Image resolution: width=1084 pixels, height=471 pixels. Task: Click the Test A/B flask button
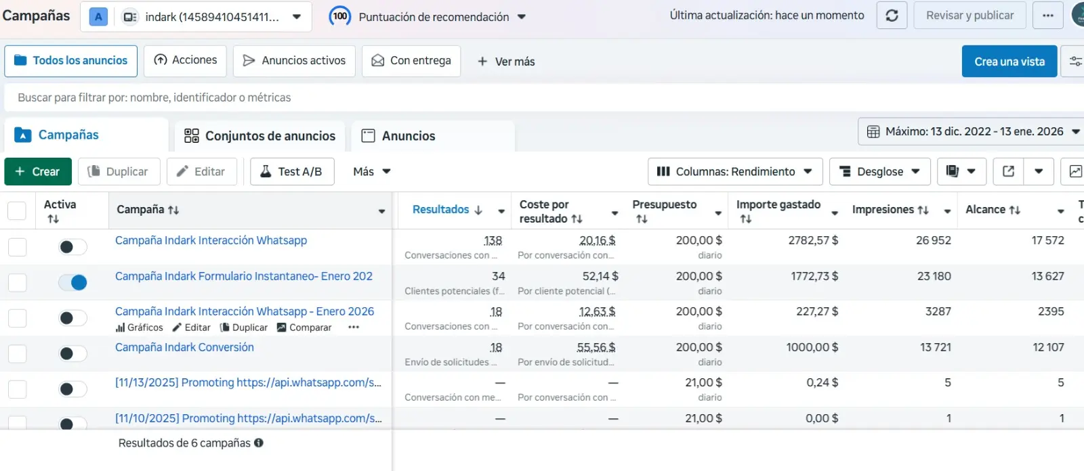coord(292,171)
